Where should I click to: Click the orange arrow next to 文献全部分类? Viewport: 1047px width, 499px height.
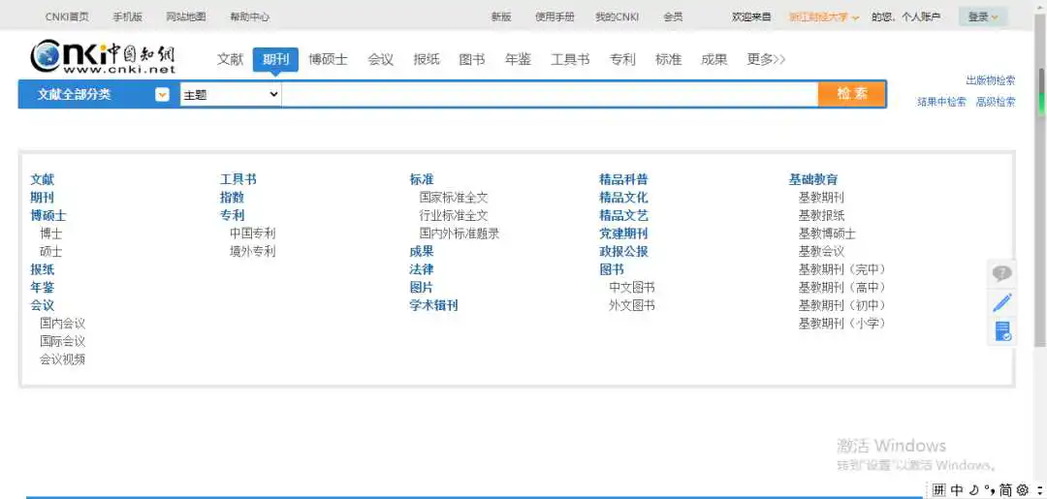pyautogui.click(x=162, y=95)
